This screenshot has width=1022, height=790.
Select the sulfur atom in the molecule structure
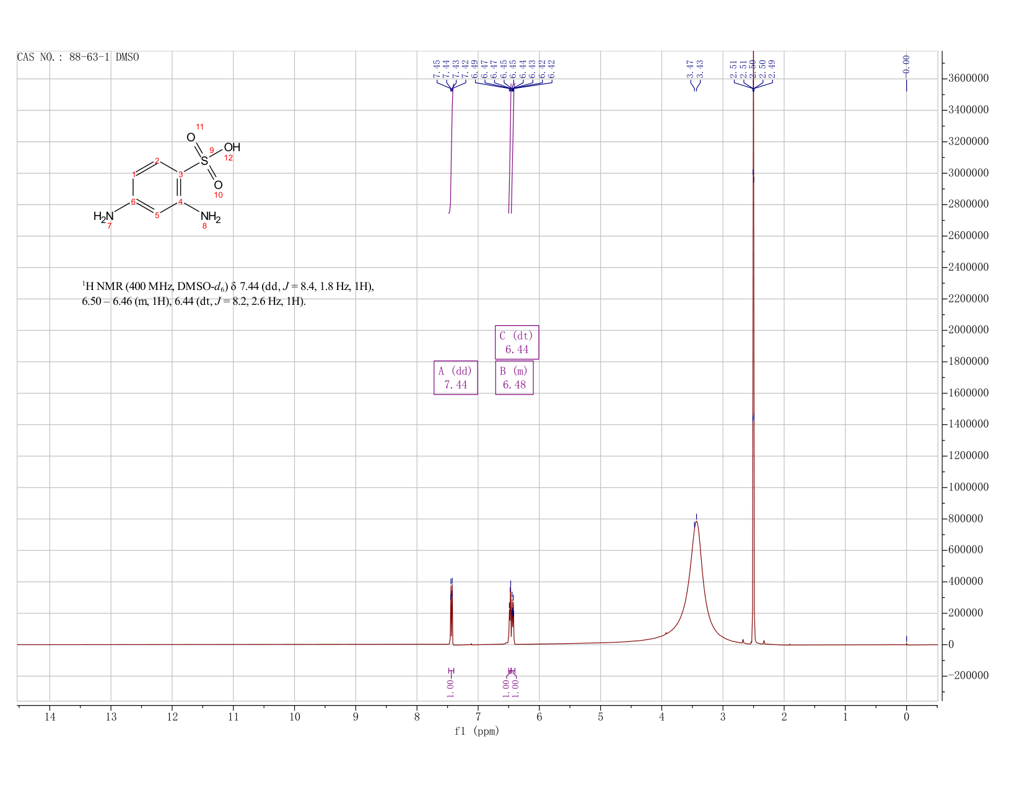204,161
